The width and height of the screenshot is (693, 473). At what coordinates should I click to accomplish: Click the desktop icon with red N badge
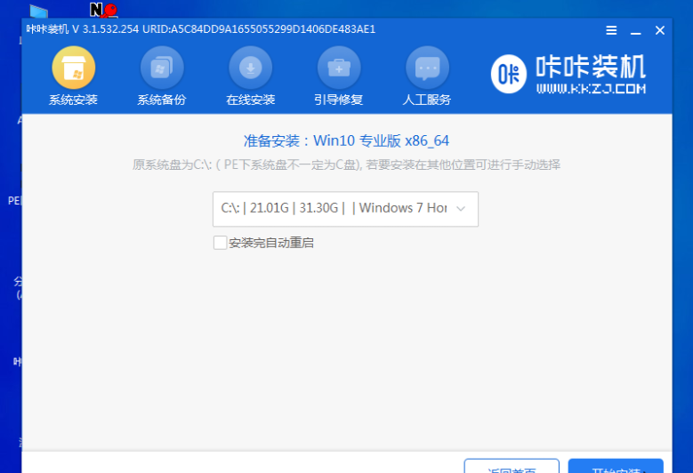103,10
